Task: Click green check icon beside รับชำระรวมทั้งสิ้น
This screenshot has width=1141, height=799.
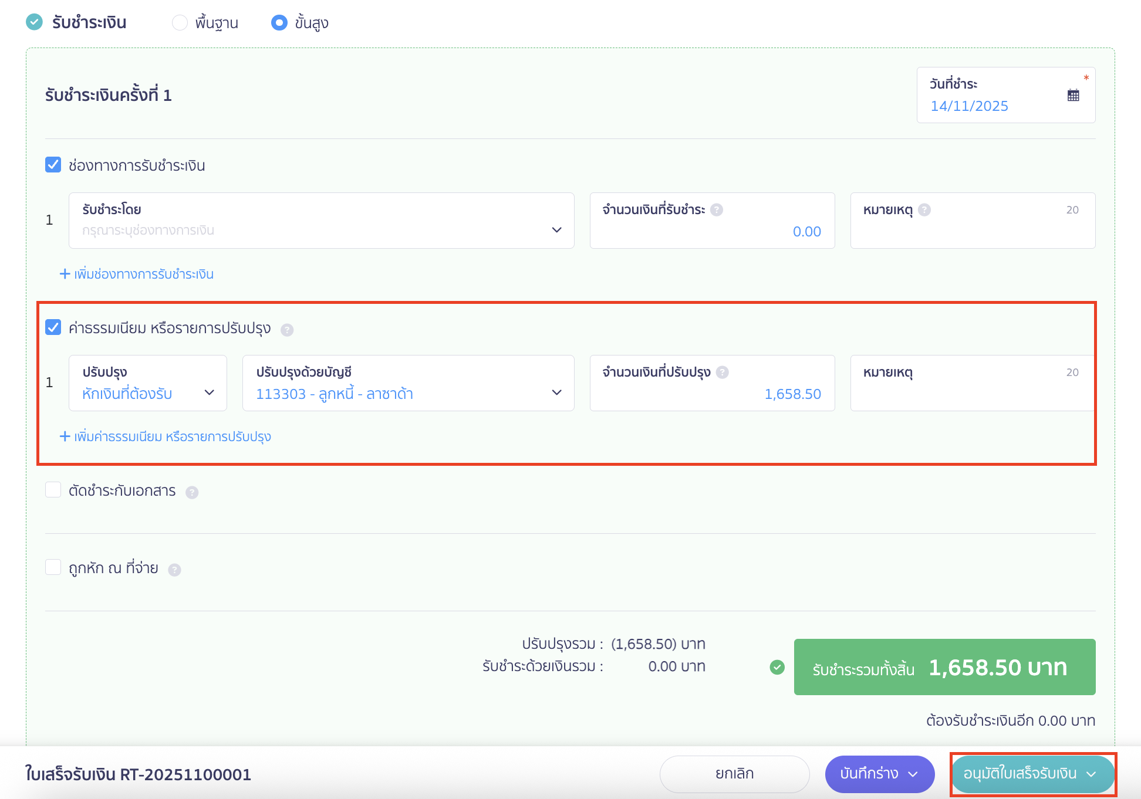Action: tap(777, 667)
